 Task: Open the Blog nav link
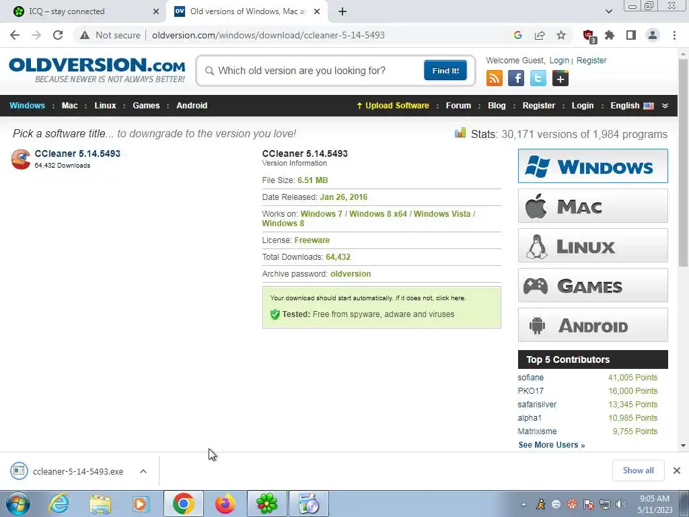click(497, 106)
